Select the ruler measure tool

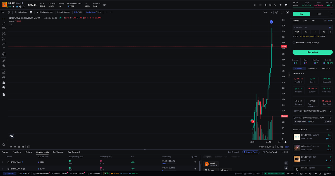pyautogui.click(x=4, y=61)
